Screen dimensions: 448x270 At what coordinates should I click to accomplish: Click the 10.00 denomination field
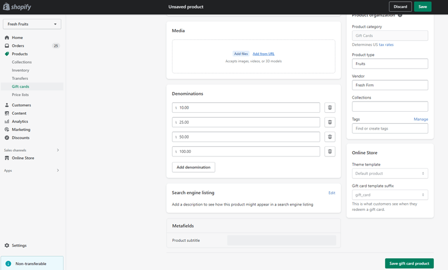(x=246, y=108)
